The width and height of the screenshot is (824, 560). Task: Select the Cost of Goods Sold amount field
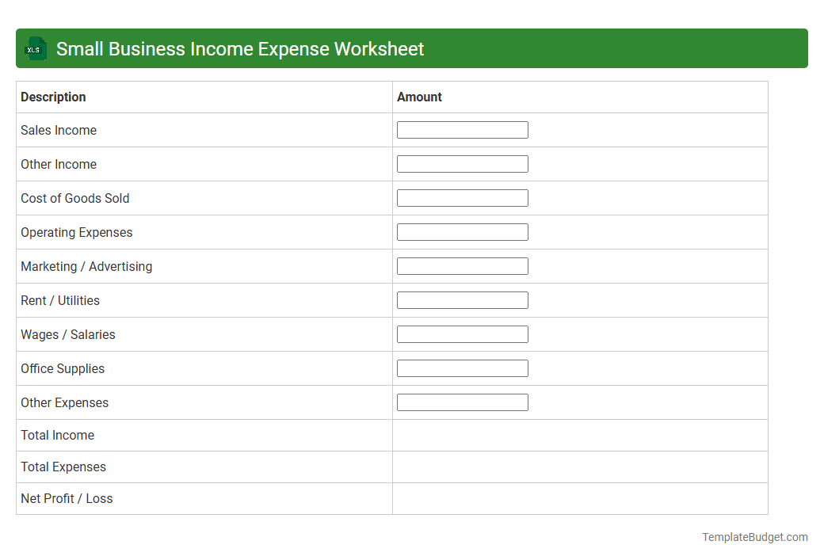point(462,197)
